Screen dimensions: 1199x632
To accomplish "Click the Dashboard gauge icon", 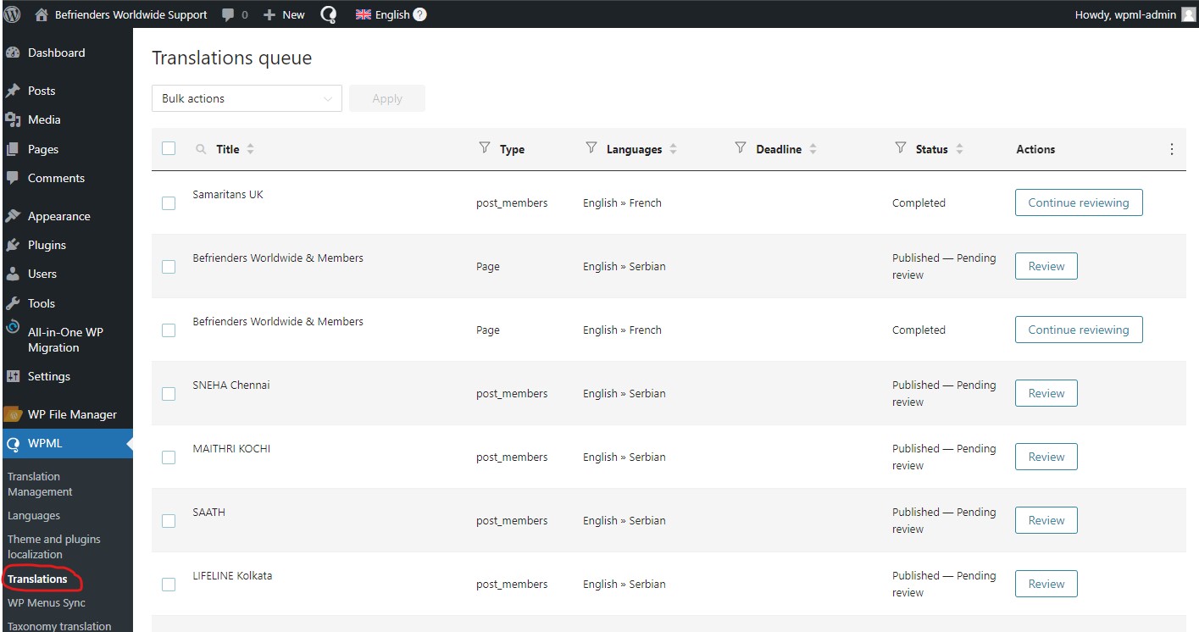I will 13,53.
